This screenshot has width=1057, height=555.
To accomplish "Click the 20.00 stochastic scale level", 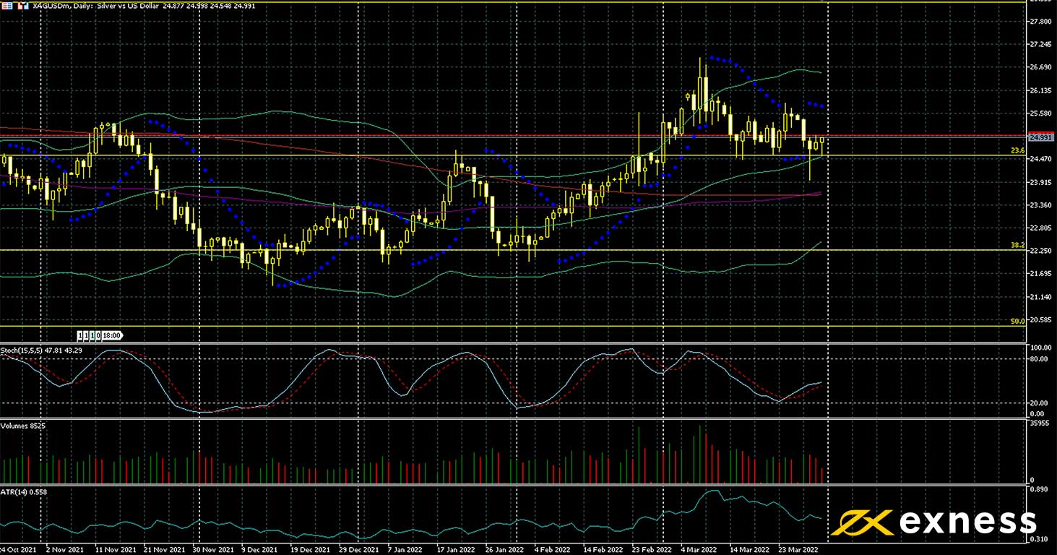I will tap(1039, 403).
